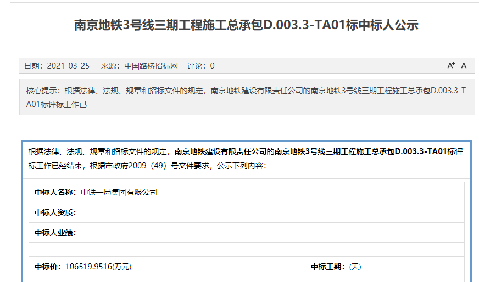Open the underlined D.003.3-TA01标 project link
Screen dimensions: 479x282
pyautogui.click(x=365, y=151)
